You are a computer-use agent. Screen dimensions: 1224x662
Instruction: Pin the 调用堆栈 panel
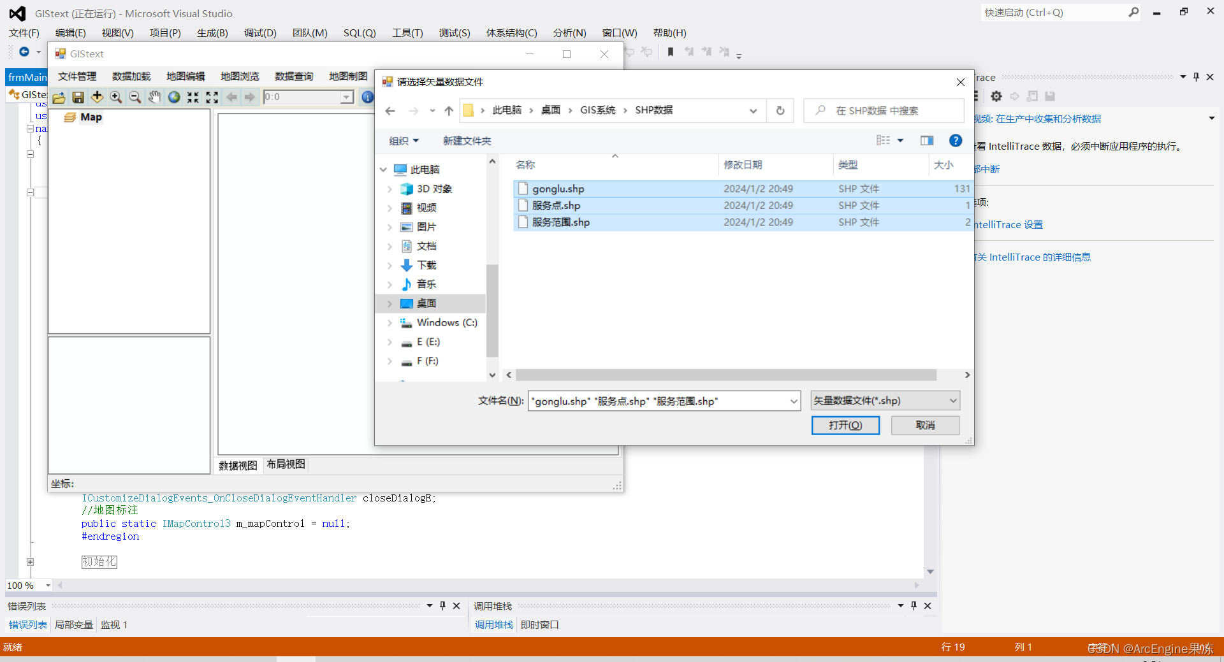[x=913, y=606]
